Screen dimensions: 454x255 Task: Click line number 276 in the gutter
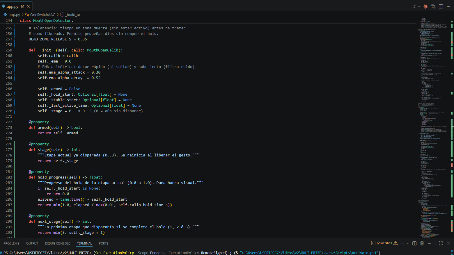pos(9,144)
